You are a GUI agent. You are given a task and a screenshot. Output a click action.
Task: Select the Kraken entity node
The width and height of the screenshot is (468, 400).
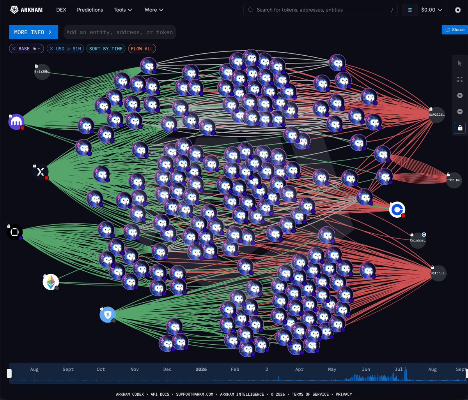(16, 122)
